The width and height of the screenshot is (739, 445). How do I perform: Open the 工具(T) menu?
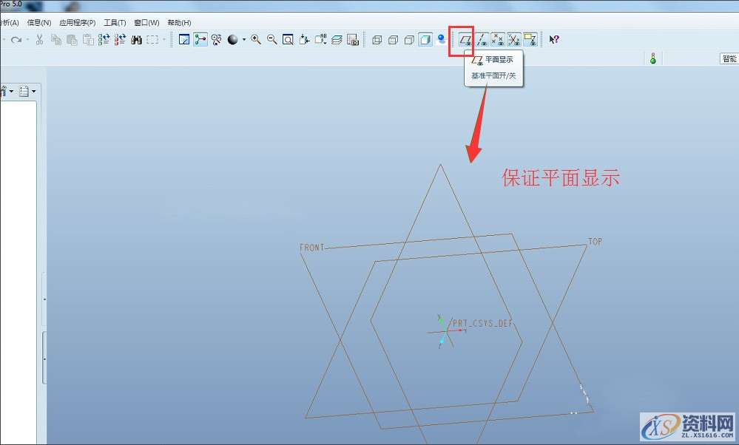tap(114, 22)
